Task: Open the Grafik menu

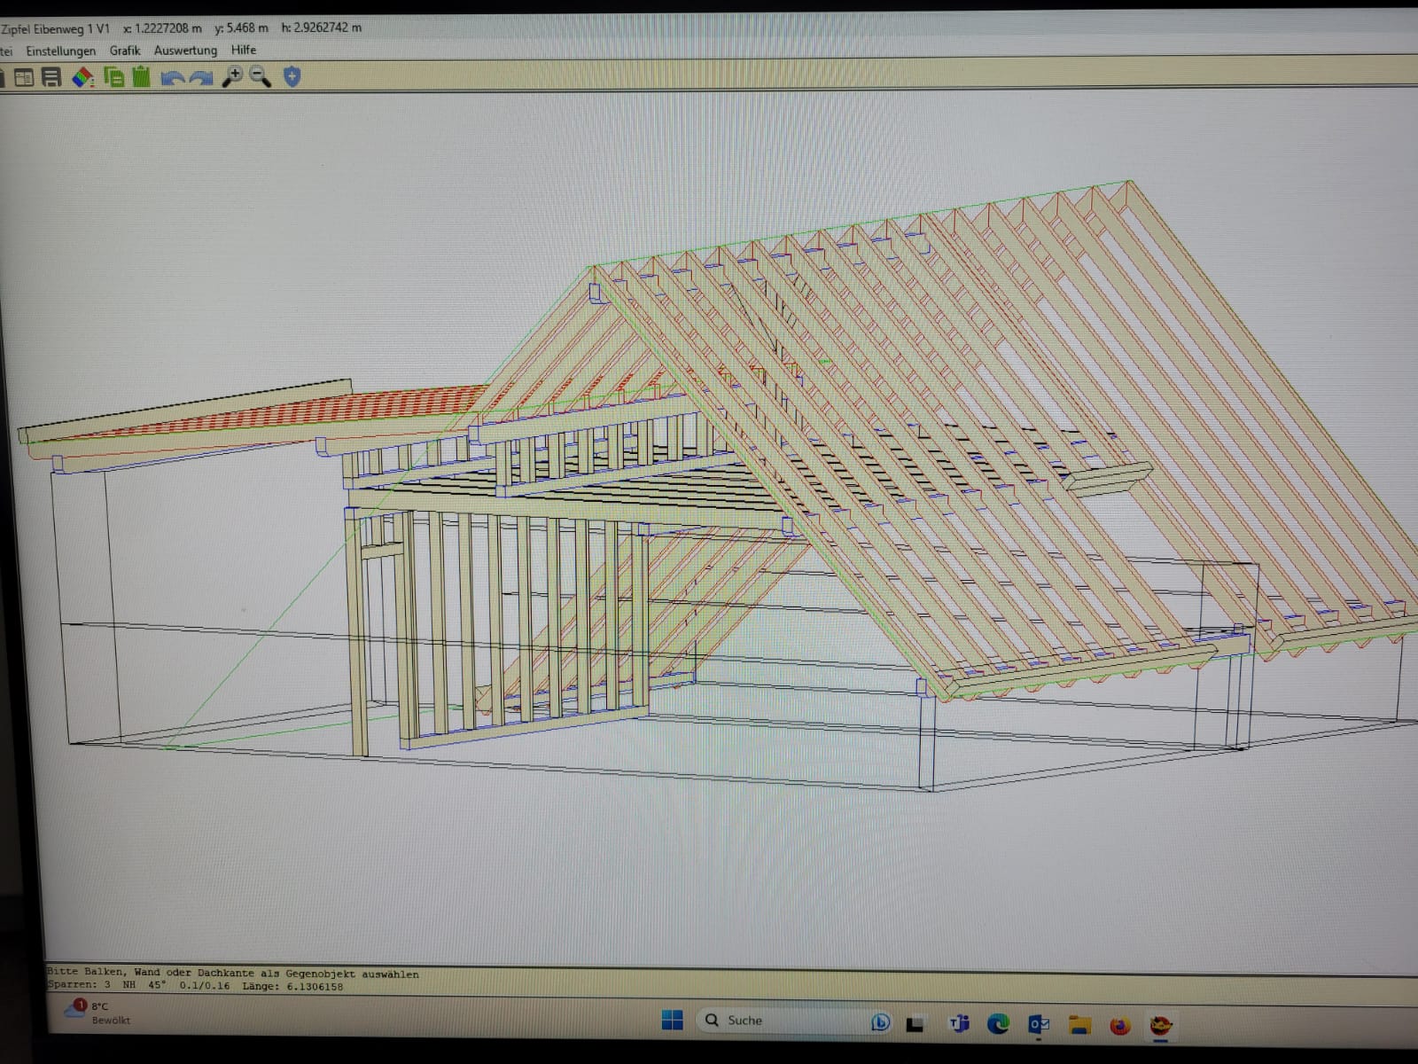Action: pos(125,51)
